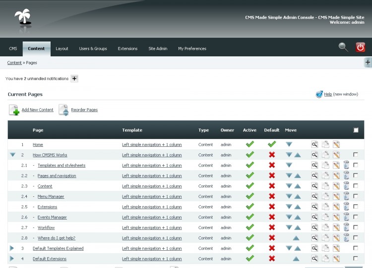Open the Home page link
Screen dimensions: 372x268
[x=38, y=144]
